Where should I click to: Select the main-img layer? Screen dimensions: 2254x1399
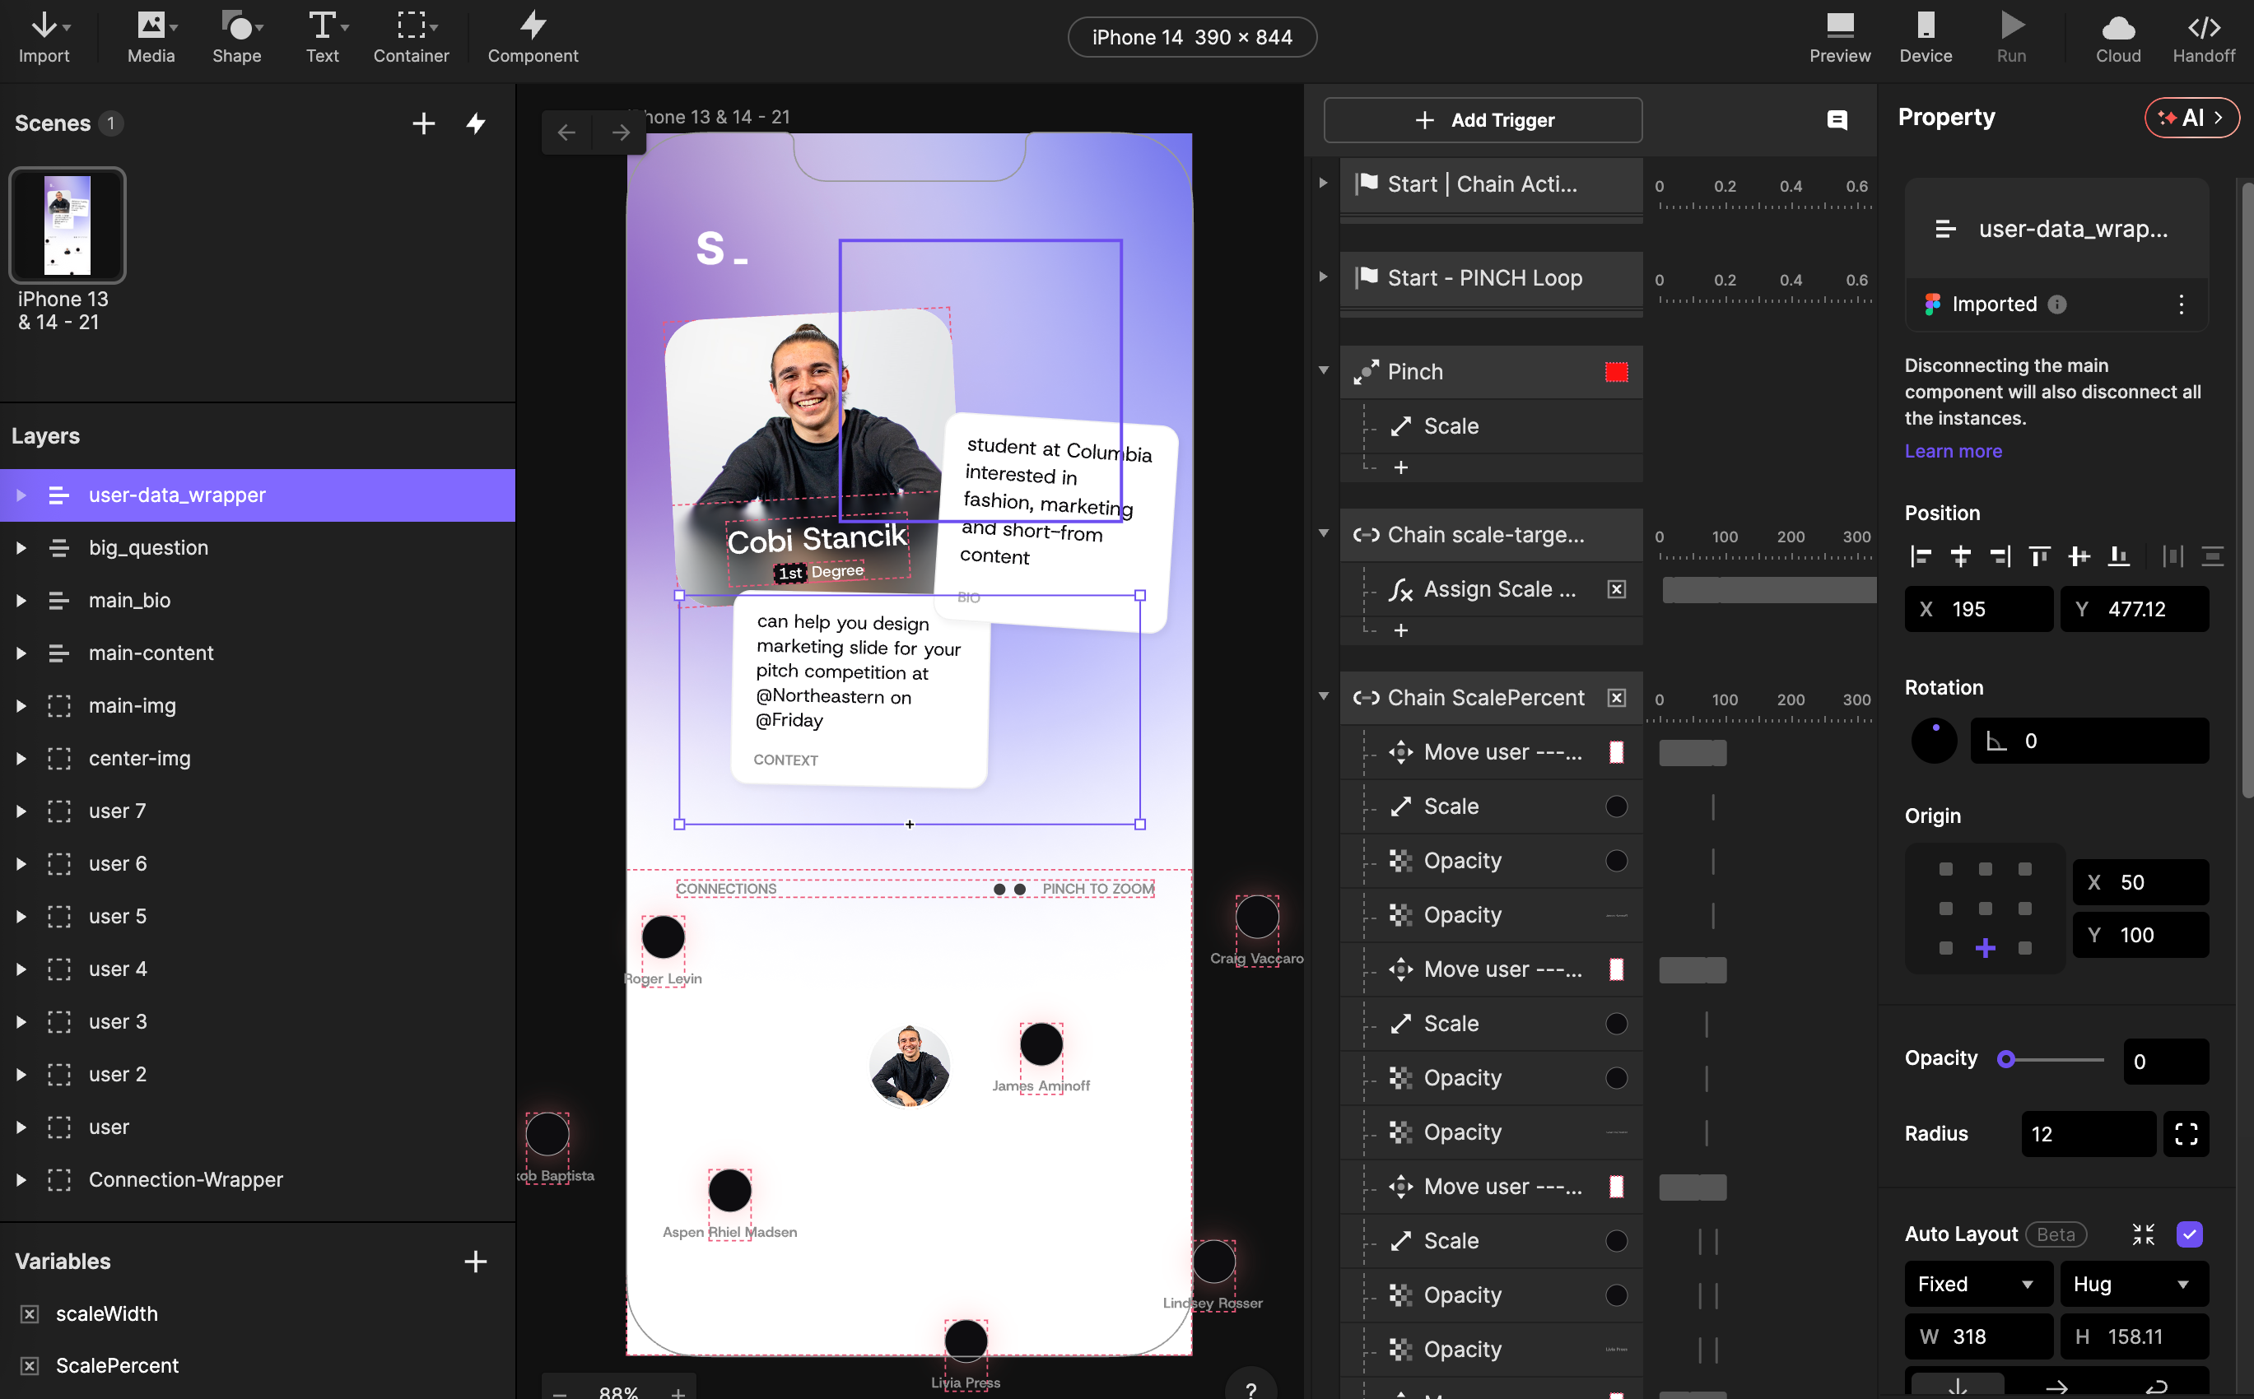tap(133, 706)
